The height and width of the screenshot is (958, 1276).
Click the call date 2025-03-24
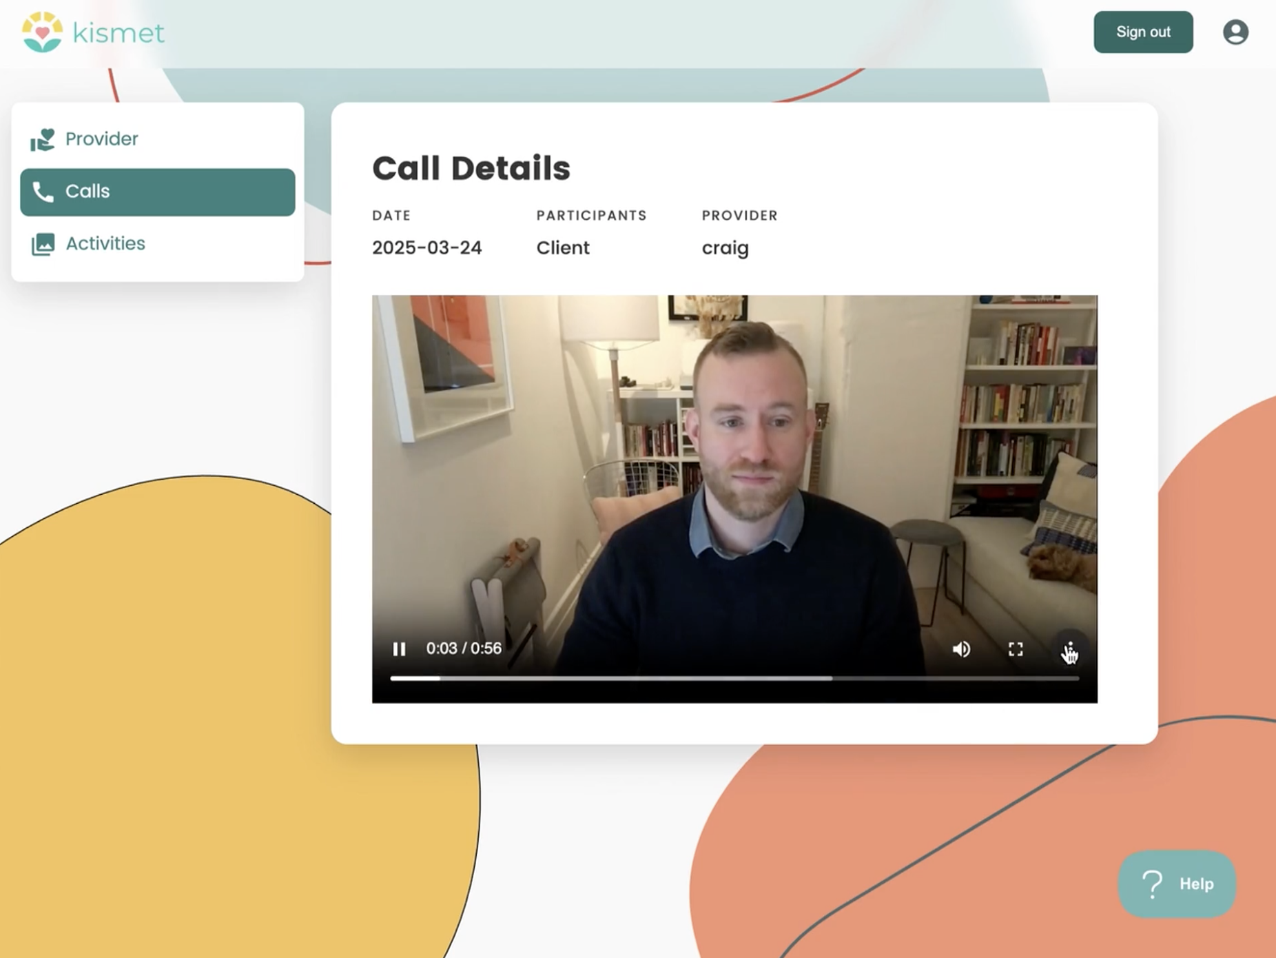pyautogui.click(x=427, y=248)
